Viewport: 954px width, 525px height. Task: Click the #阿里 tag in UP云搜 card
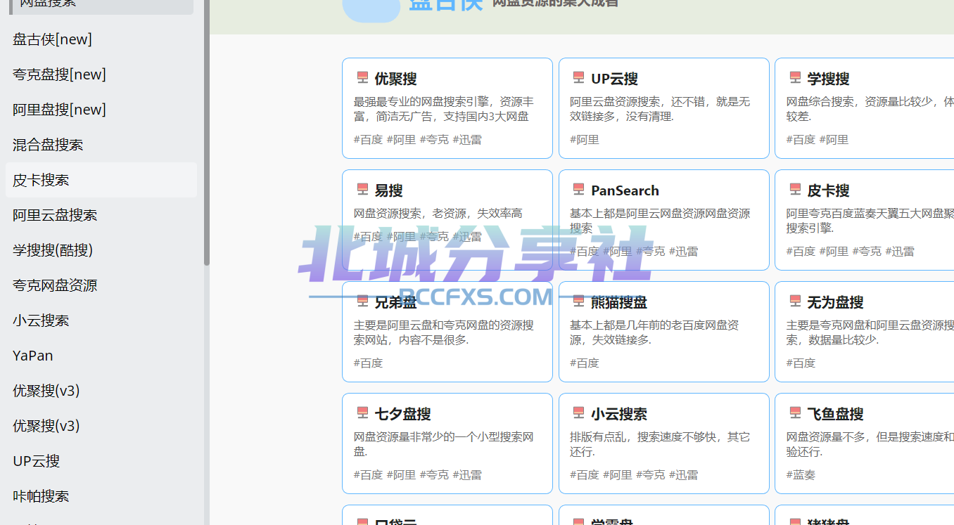click(585, 139)
